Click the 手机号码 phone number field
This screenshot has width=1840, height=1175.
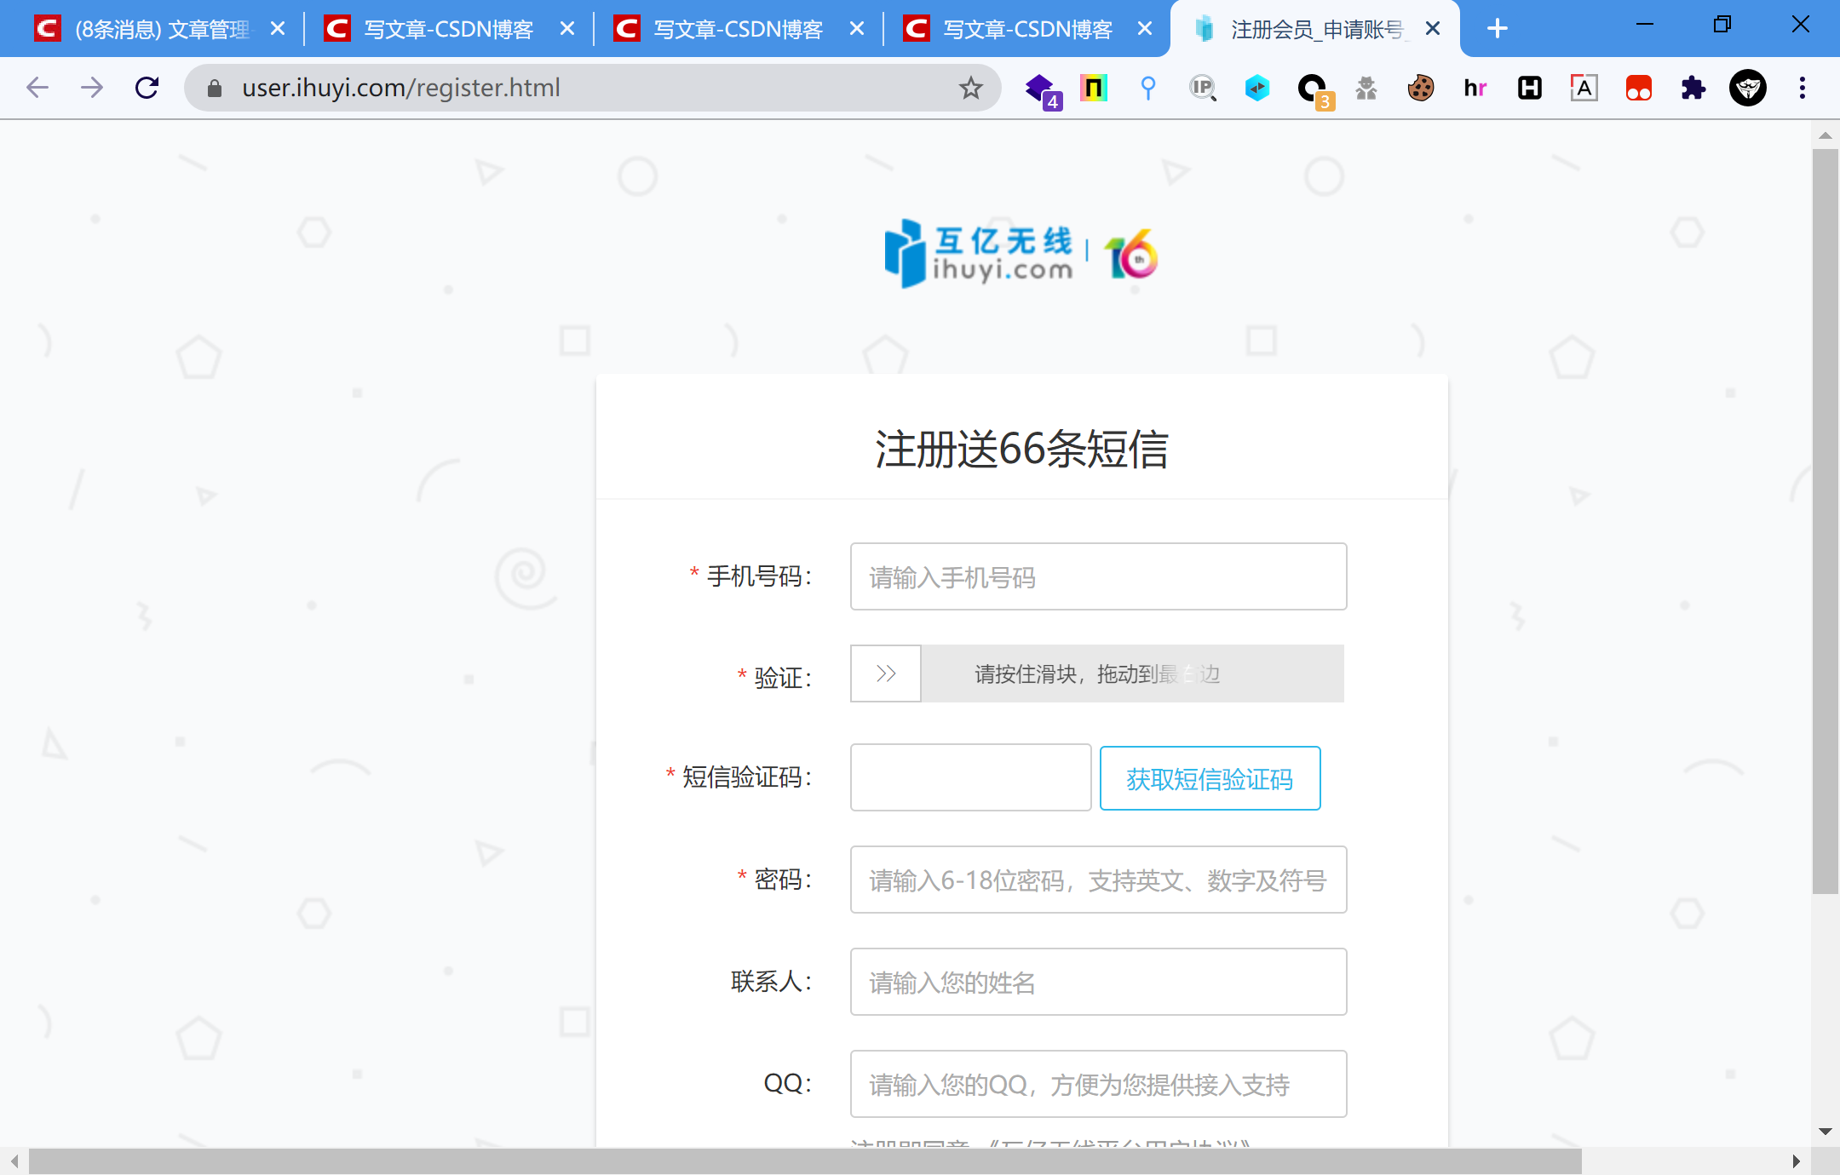click(1098, 576)
